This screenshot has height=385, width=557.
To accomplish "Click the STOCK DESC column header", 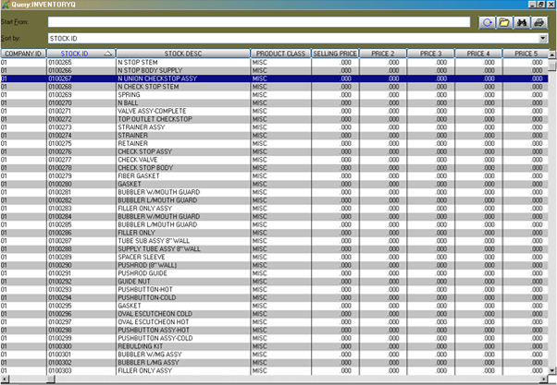I will pyautogui.click(x=182, y=54).
